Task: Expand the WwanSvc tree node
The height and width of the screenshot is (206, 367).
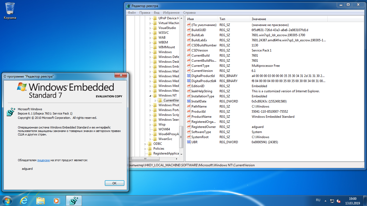Action: pyautogui.click(x=150, y=139)
